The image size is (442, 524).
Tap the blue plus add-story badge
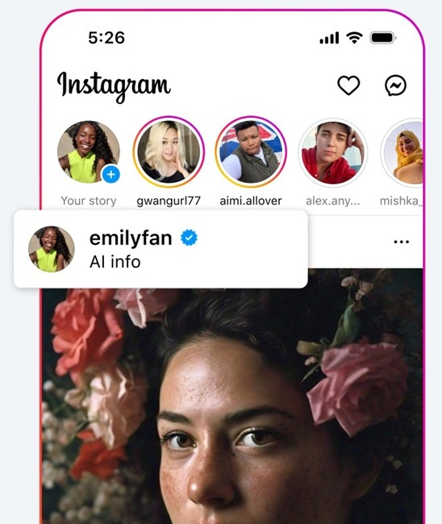tap(110, 174)
